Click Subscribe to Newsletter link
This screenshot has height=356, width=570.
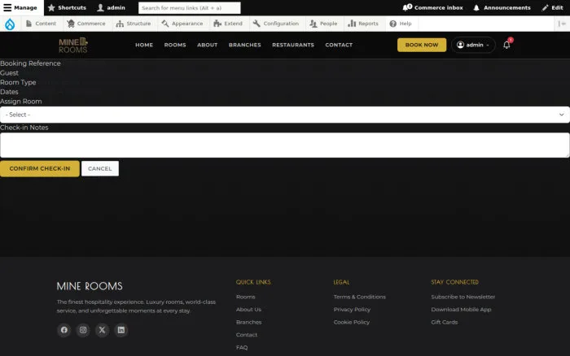tap(463, 297)
